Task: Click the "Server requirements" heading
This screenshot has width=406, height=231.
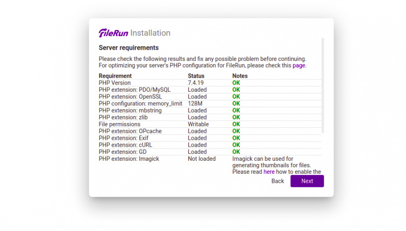Action: (x=128, y=48)
